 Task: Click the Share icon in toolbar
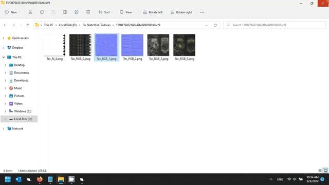point(77,12)
